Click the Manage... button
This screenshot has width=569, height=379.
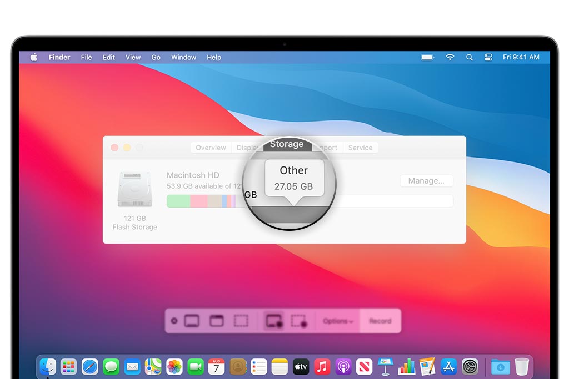pos(426,181)
